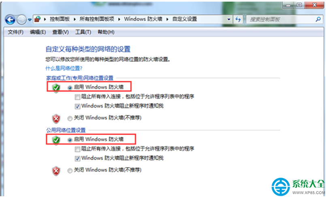The width and height of the screenshot is (326, 197).
Task: Click the 家庭或工作(专用)网络位置设置 section label
Action: tap(80, 78)
